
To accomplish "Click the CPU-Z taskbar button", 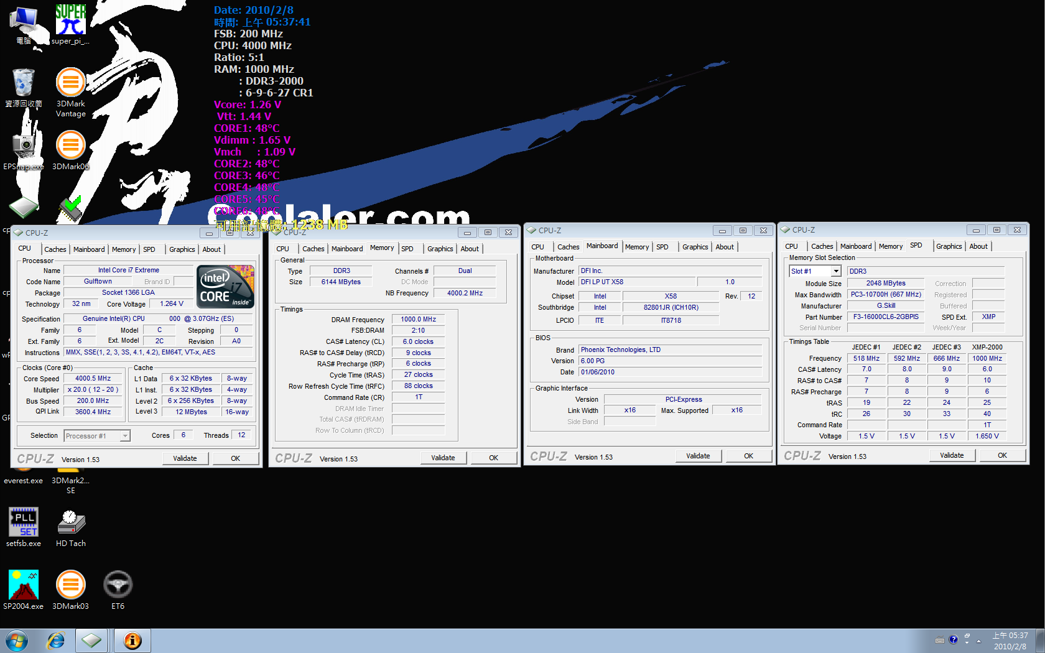I will [x=91, y=641].
